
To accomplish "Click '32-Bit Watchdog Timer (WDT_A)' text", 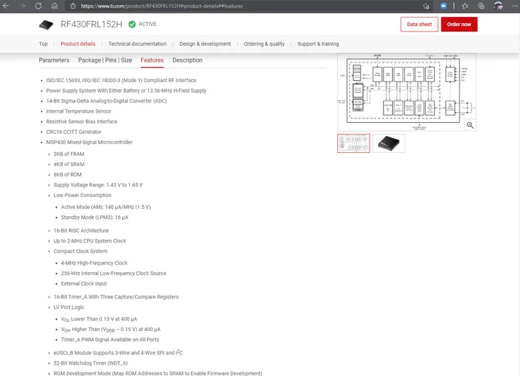I will (91, 363).
